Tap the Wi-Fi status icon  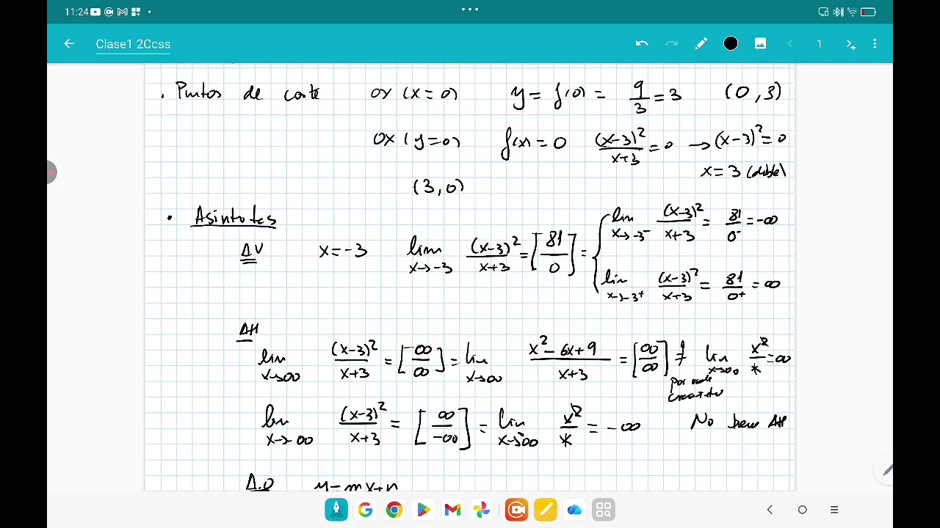tap(853, 12)
